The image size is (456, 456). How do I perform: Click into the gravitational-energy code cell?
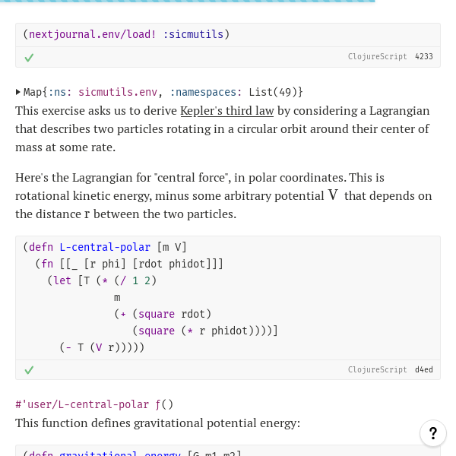228,451
